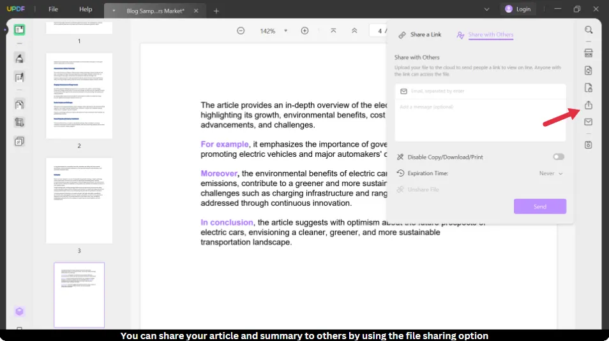This screenshot has height=341, width=609.
Task: Send file by email envelope icon
Action: click(589, 122)
